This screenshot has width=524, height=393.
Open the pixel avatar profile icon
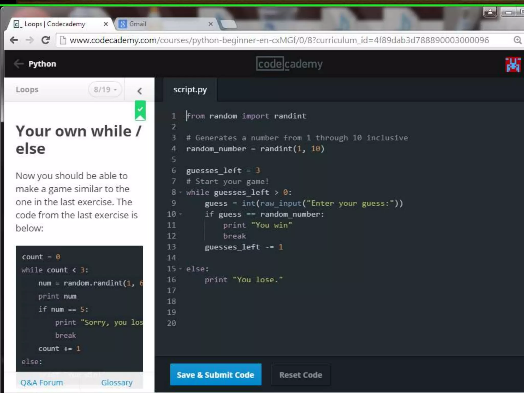pos(512,64)
